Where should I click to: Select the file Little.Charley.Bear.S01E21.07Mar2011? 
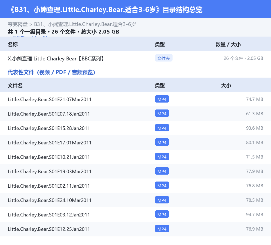(49, 99)
